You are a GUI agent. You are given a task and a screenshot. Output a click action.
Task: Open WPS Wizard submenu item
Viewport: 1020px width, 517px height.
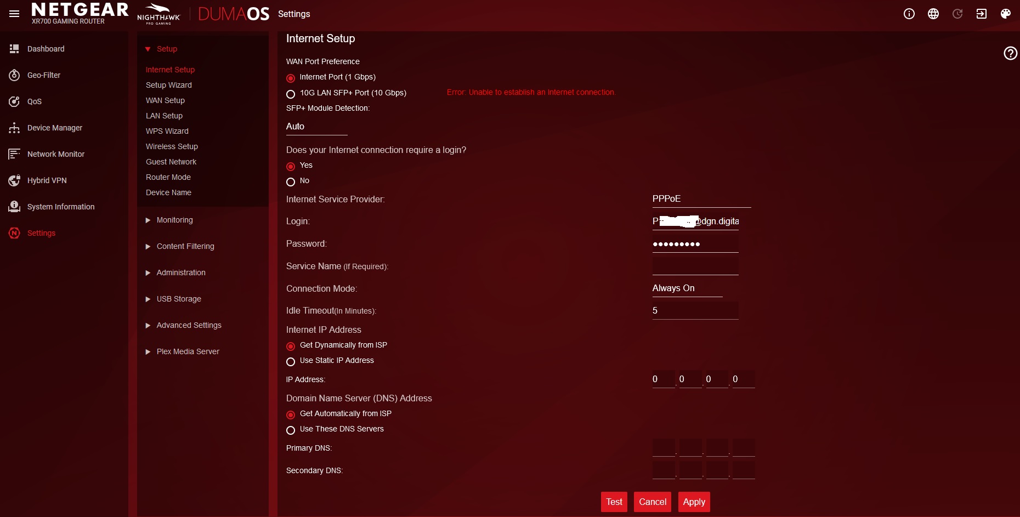[x=167, y=131]
